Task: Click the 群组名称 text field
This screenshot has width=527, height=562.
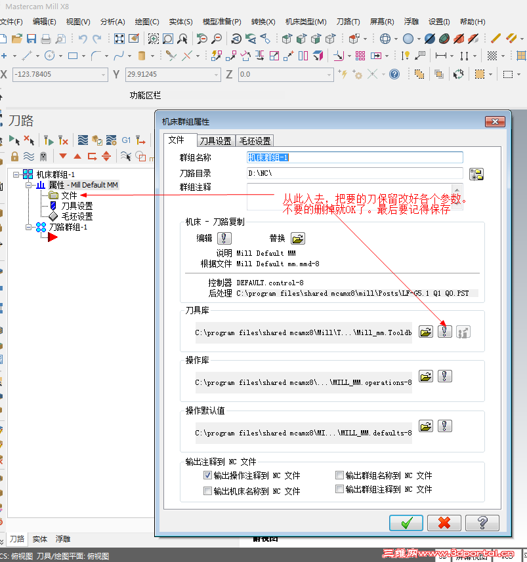Action: (355, 157)
